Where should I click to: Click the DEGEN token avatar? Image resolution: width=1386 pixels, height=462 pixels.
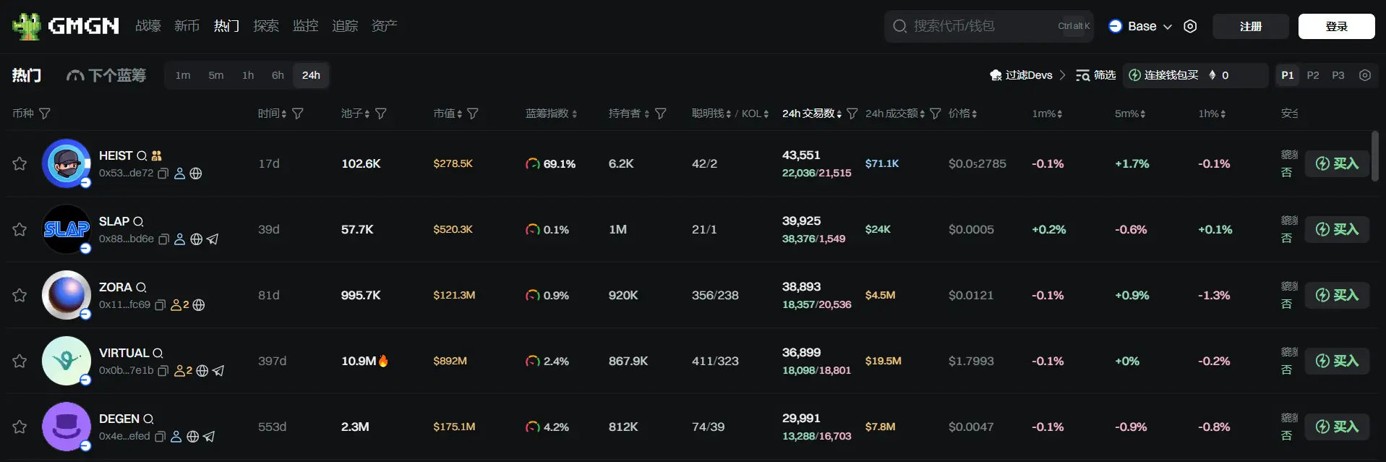pos(66,427)
